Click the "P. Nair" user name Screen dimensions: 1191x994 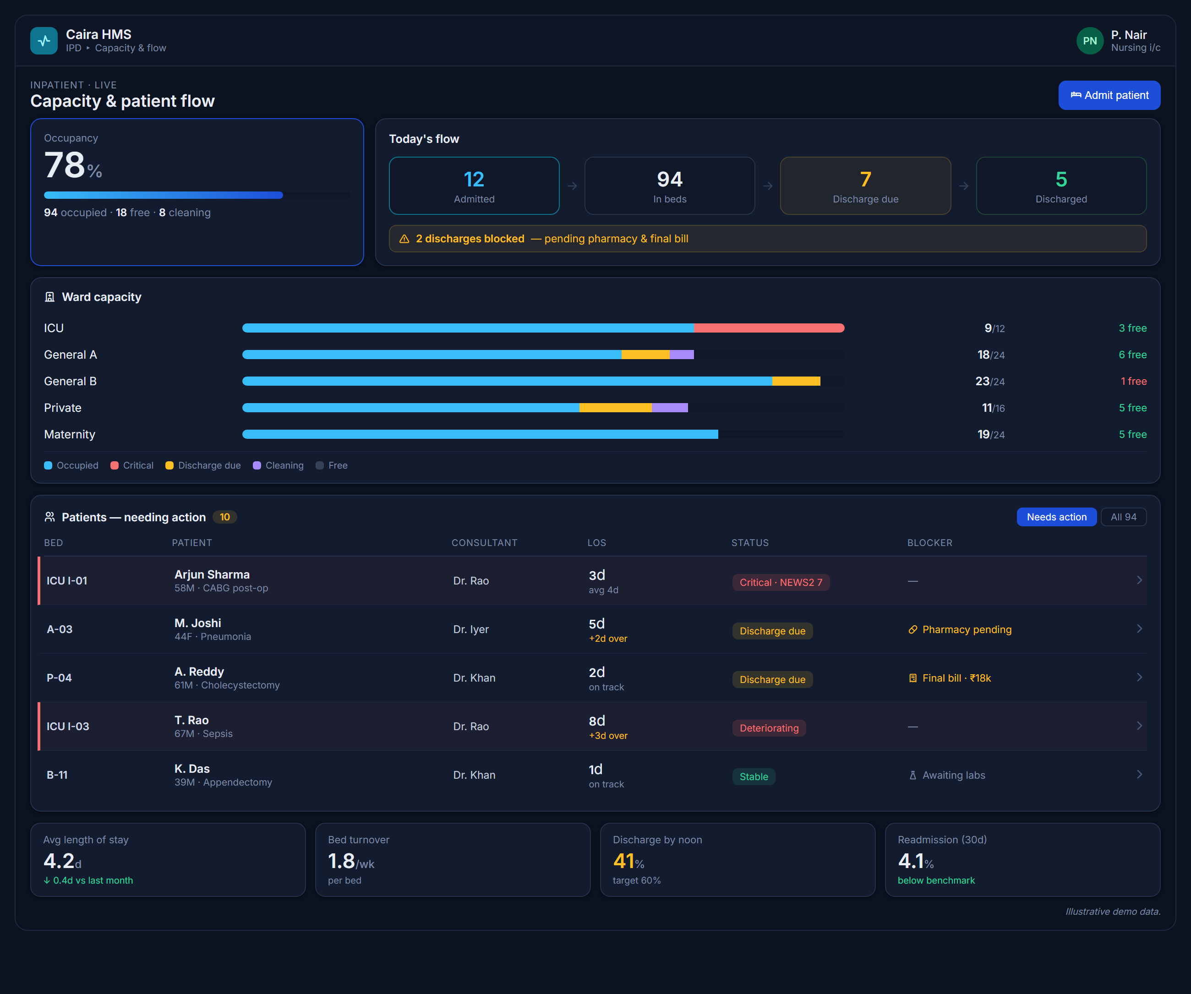point(1129,35)
